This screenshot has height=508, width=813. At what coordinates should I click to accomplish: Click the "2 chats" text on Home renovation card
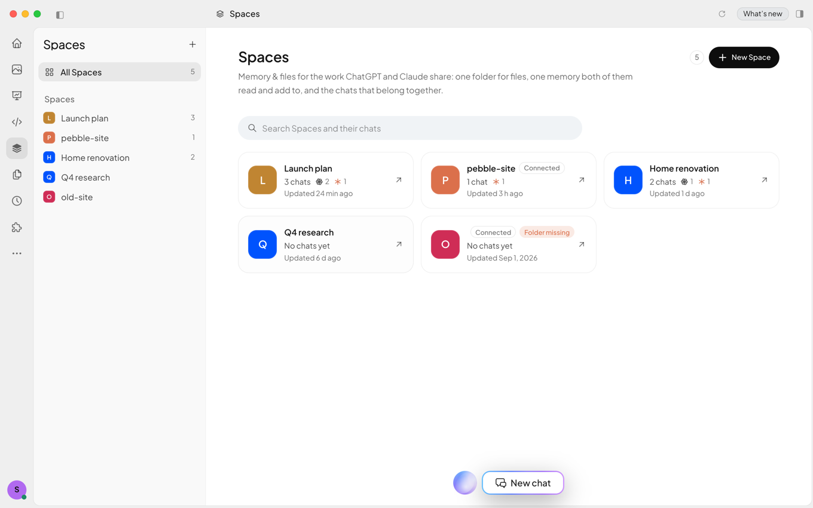point(663,182)
